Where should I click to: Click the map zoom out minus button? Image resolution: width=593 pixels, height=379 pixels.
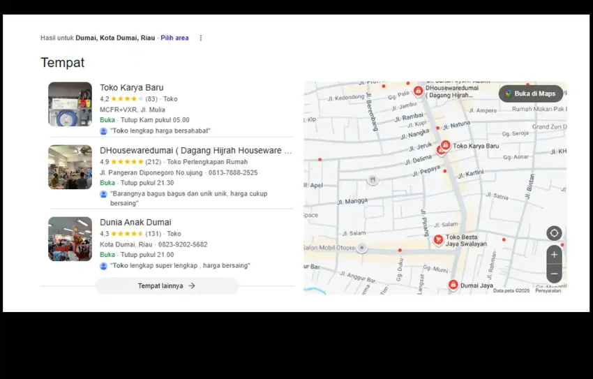tap(554, 274)
